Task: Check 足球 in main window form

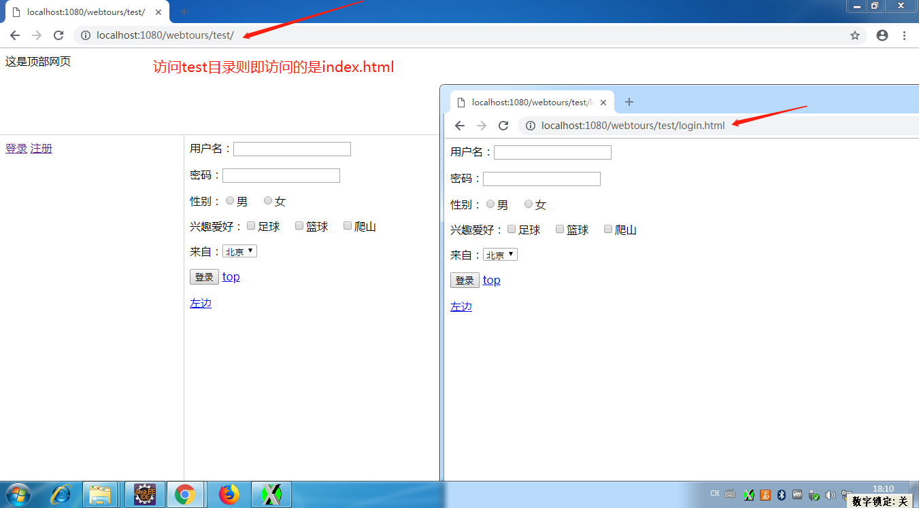Action: tap(251, 225)
